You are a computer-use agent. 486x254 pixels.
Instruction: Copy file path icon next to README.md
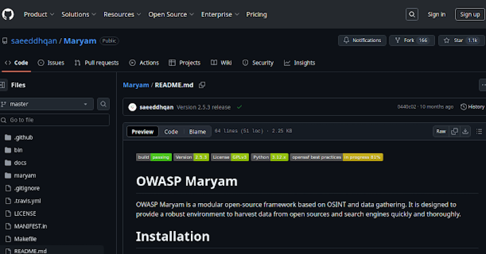tap(202, 85)
